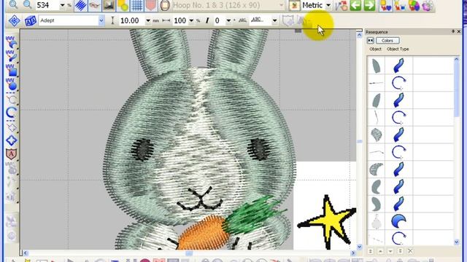Viewport: 467px width, 262px height.
Task: Select the white rabbit body object thumbnail
Action: pos(376,221)
